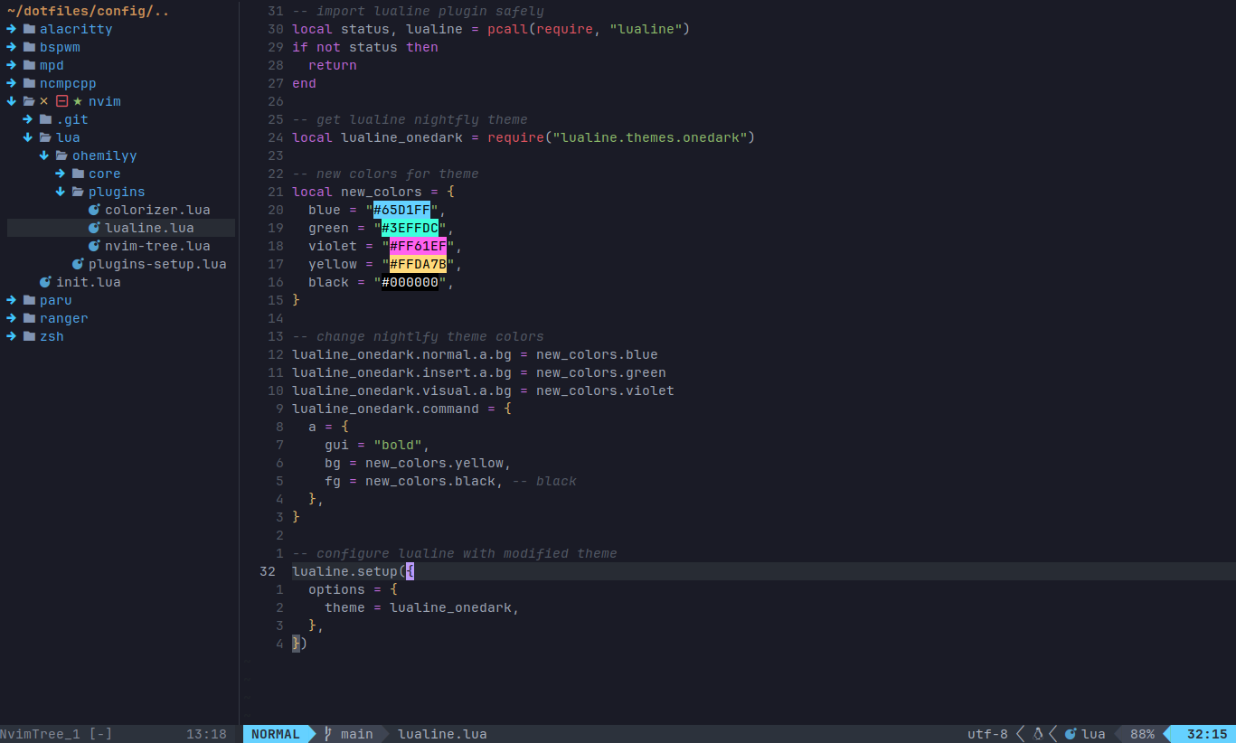Click the main branch name in statusline
1236x743 pixels.
click(x=357, y=734)
